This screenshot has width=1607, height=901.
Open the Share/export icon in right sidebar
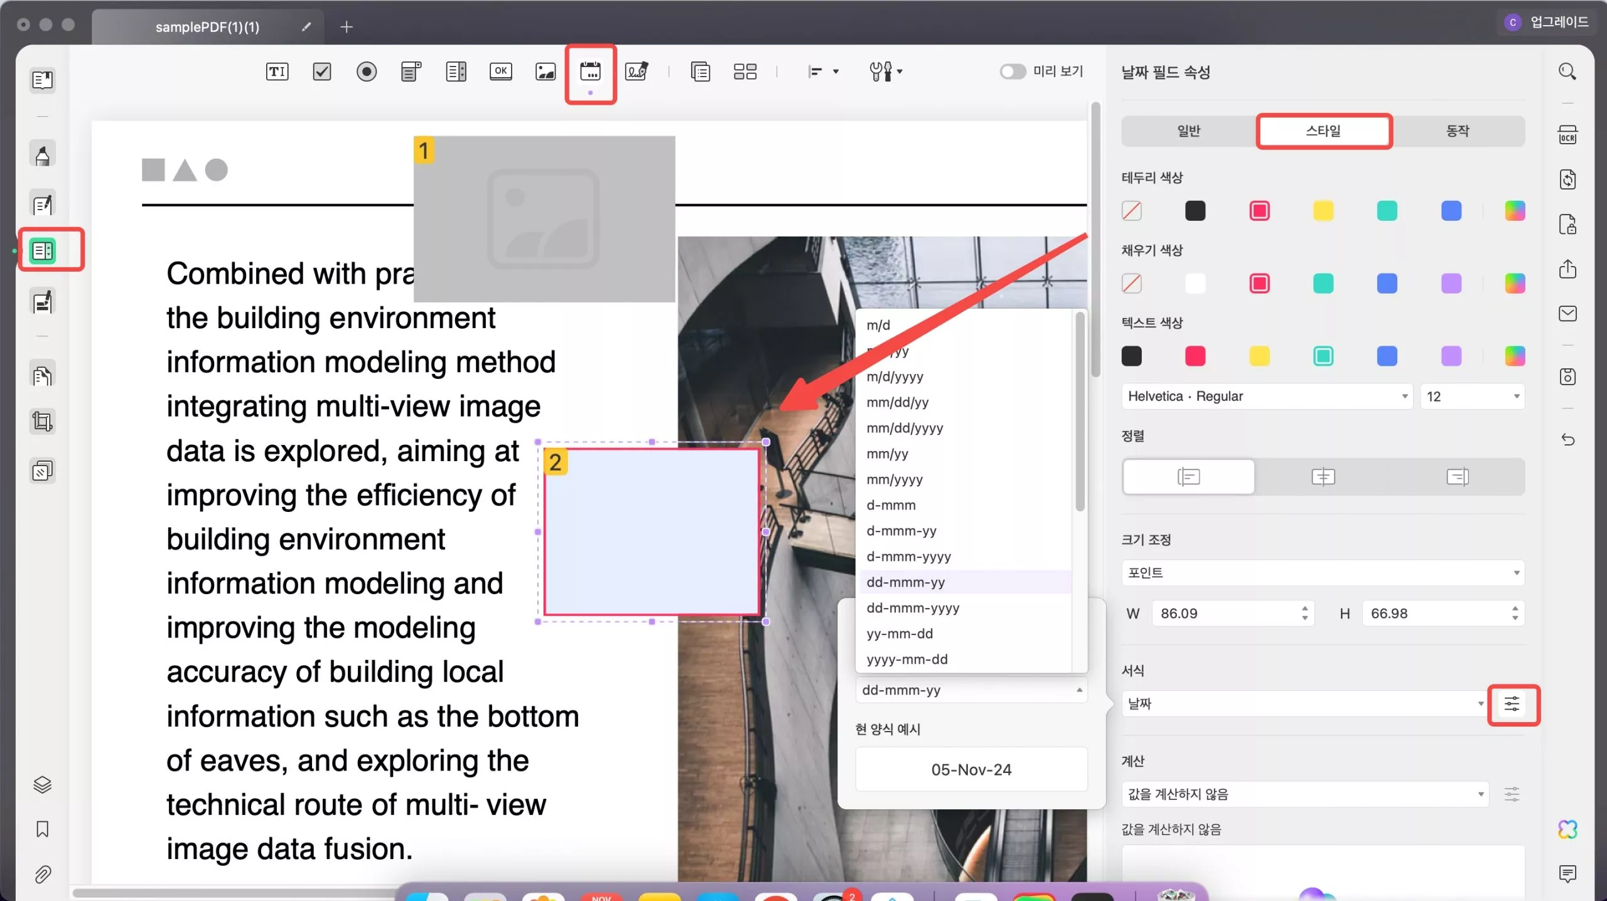(x=1567, y=269)
